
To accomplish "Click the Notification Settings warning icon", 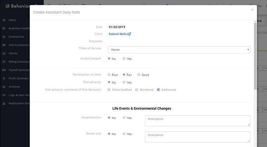I will pos(4,103).
